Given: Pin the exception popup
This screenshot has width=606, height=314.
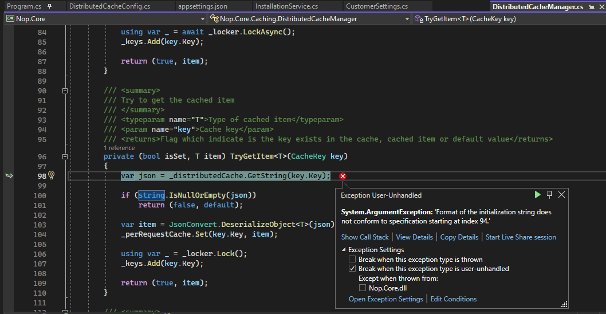Looking at the screenshot, I should [550, 195].
